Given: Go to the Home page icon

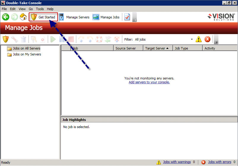Looking at the screenshot, I should 23,17.
